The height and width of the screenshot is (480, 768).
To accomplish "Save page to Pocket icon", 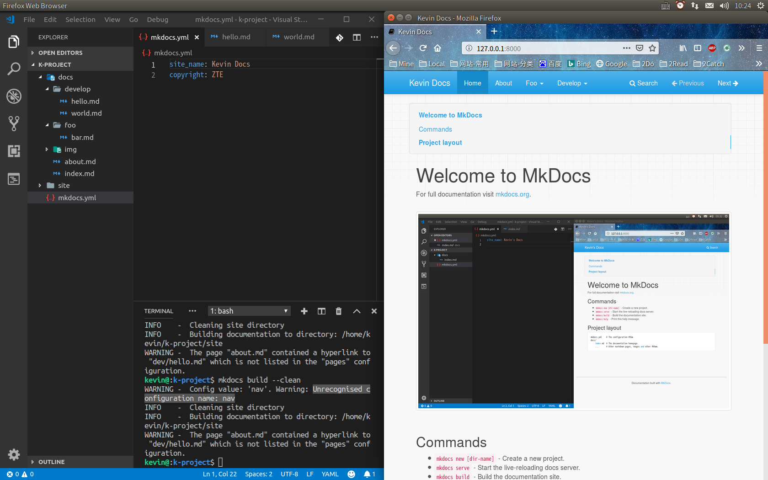I will [x=640, y=48].
